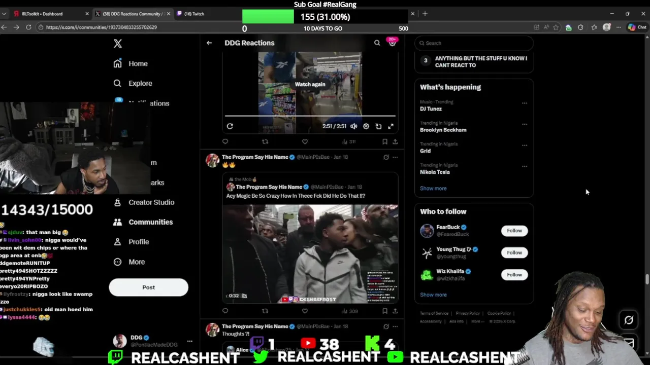Screen dimensions: 650x365
Task: Open Communities in the sidebar
Action: click(x=144, y=222)
